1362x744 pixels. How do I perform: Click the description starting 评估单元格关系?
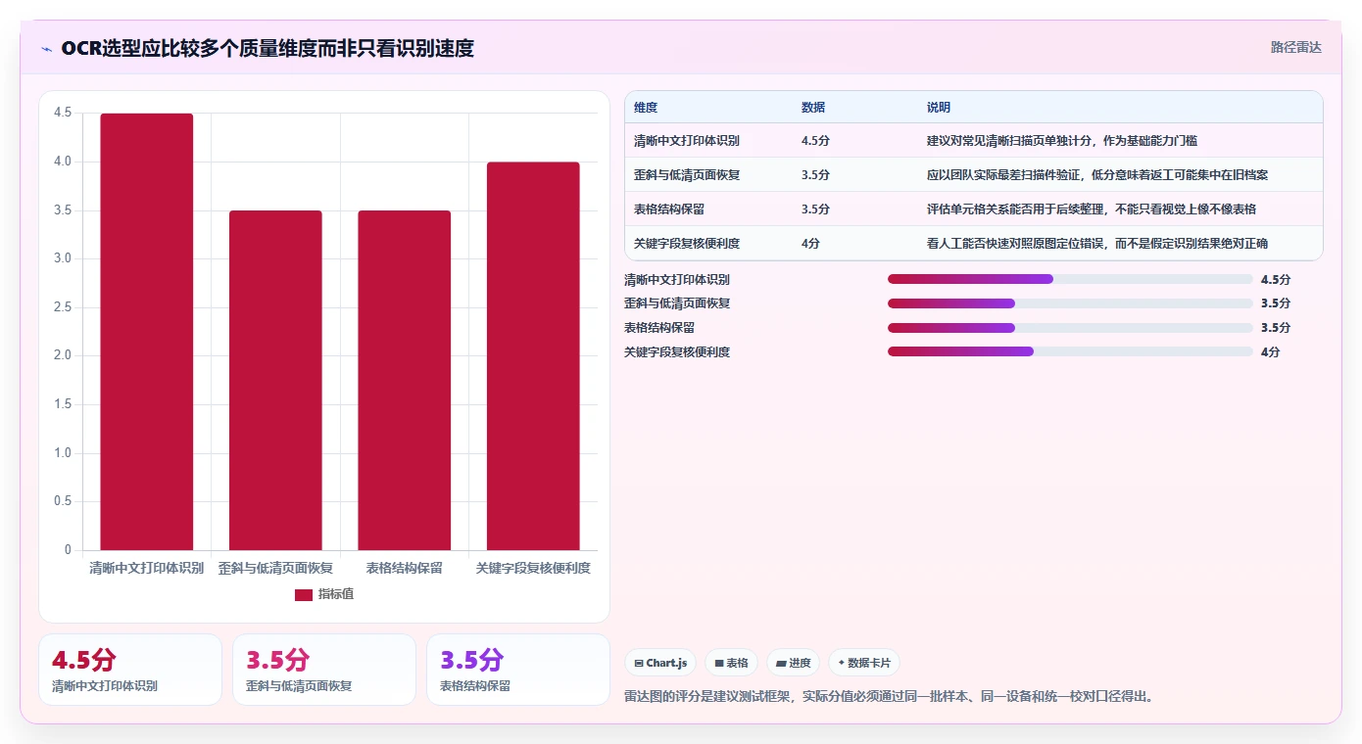[1092, 209]
